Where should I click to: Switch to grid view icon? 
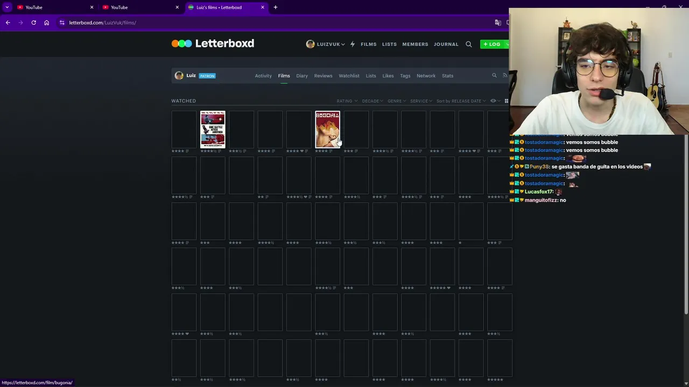[506, 101]
